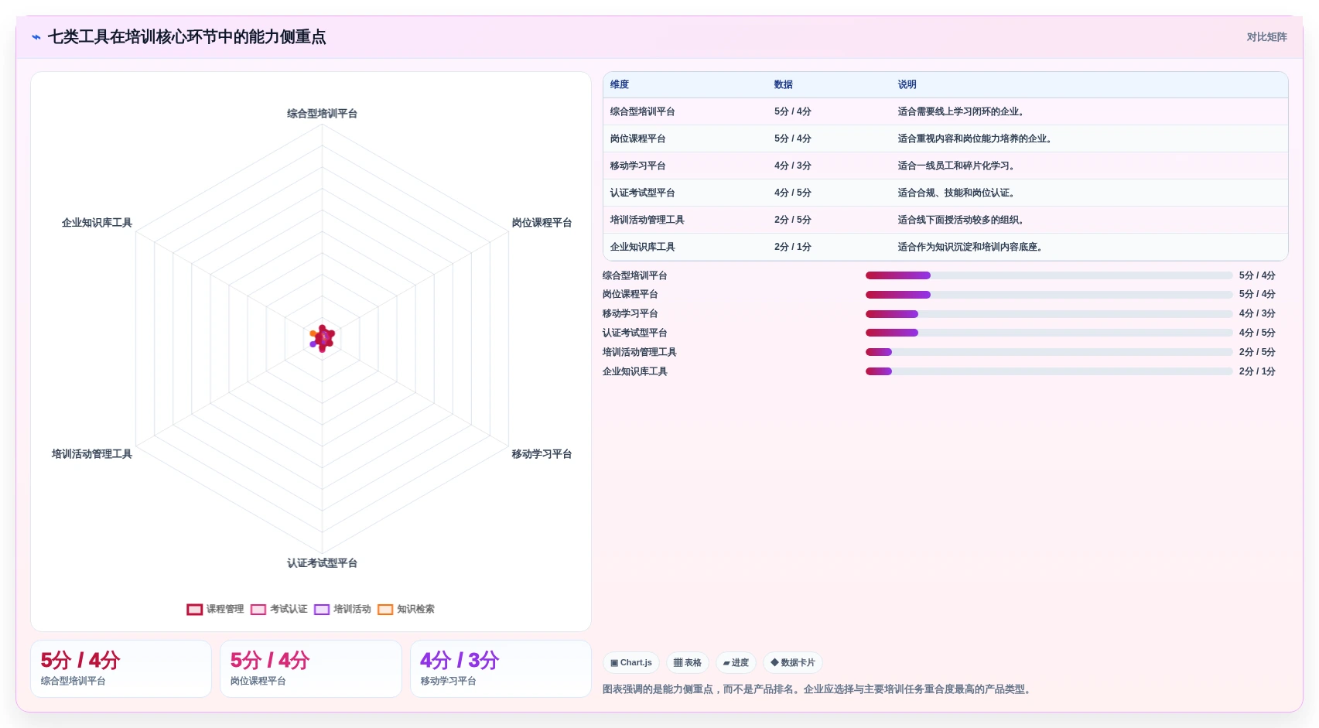This screenshot has width=1319, height=728.
Task: Click the 2分 / 1分 cell in the table
Action: tap(793, 247)
